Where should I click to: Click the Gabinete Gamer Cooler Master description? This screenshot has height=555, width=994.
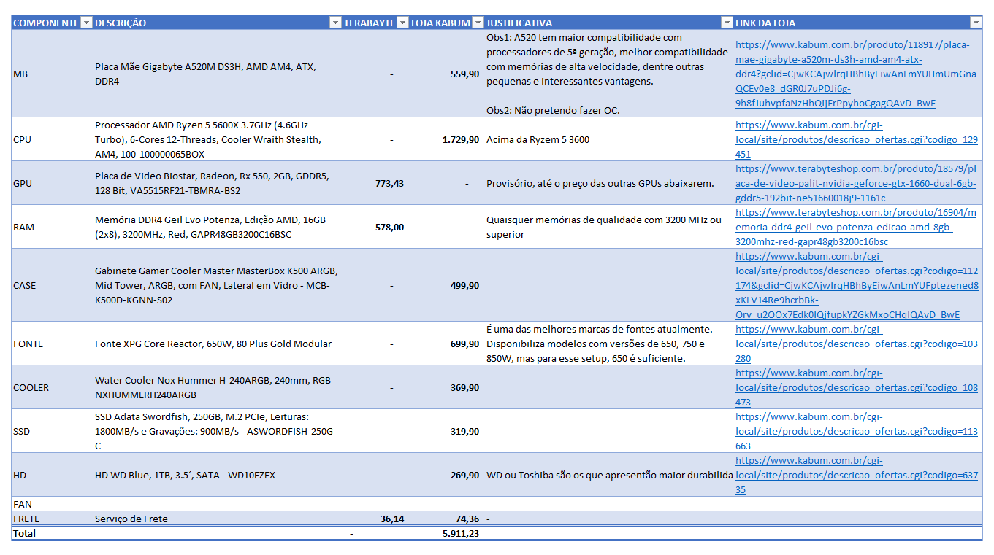[216, 285]
